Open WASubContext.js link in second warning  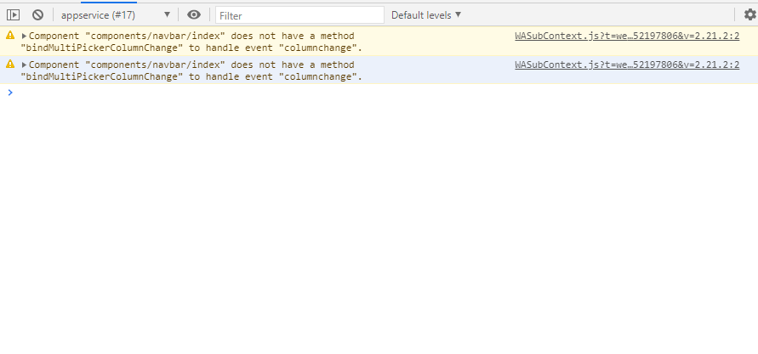pyautogui.click(x=627, y=65)
